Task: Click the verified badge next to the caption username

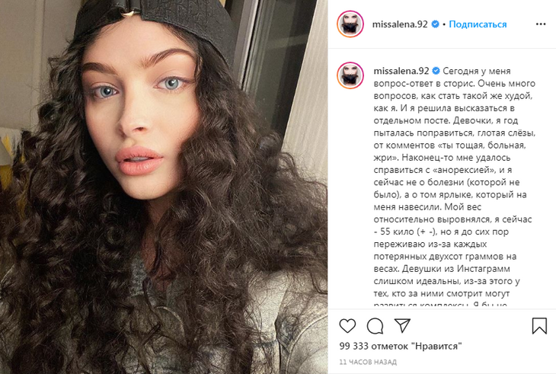Action: 436,71
